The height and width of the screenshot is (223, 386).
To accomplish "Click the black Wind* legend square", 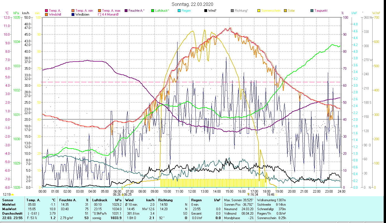I will 206,11.
